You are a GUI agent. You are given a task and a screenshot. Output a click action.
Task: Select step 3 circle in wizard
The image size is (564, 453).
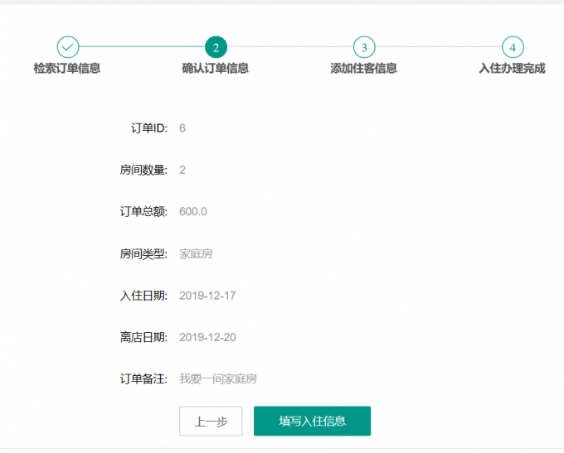(x=364, y=47)
